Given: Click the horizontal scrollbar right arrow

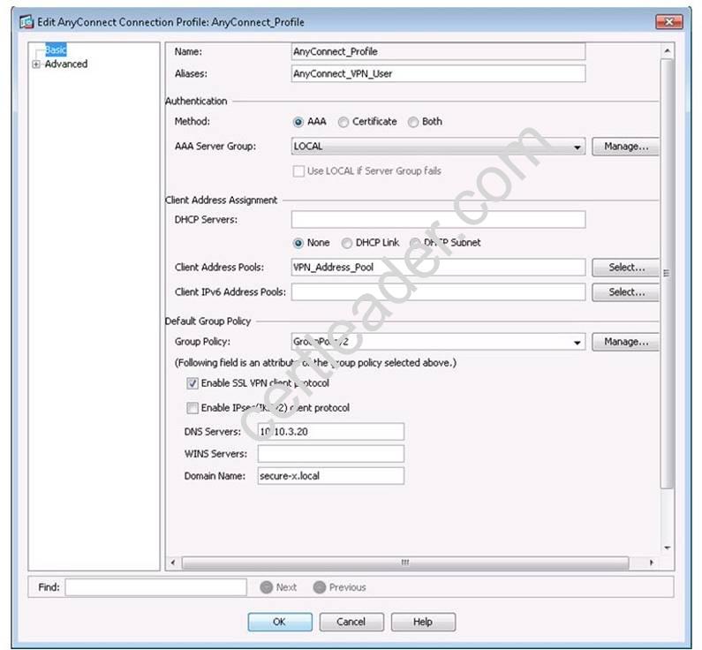Looking at the screenshot, I should [651, 563].
